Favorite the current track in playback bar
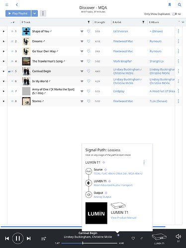This screenshot has width=186, height=248. (133, 238)
